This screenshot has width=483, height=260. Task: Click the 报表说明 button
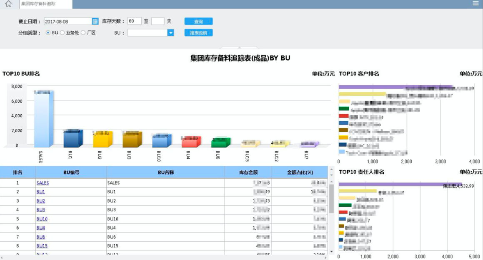[x=198, y=33]
